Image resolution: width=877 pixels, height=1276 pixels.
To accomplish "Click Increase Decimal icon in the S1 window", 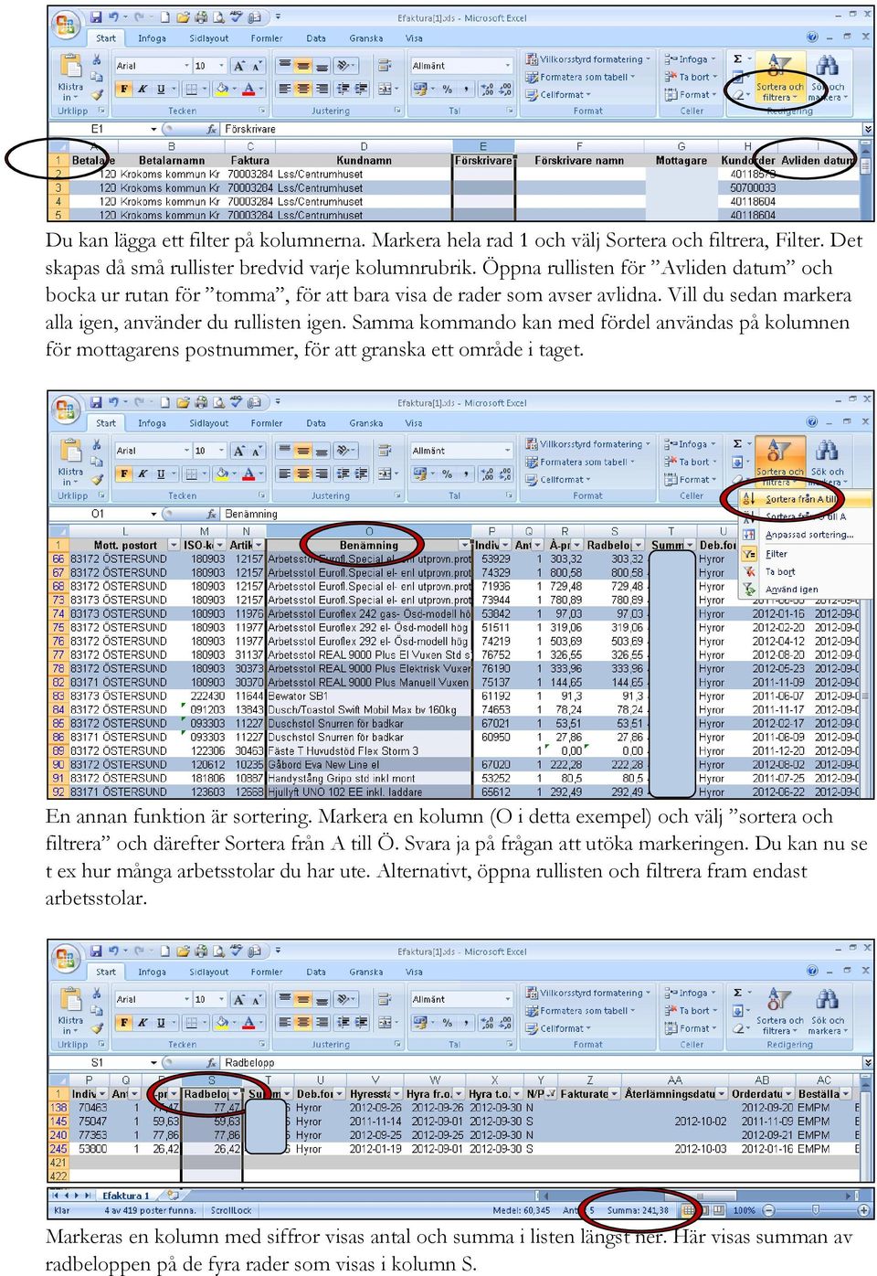I will [x=487, y=1023].
